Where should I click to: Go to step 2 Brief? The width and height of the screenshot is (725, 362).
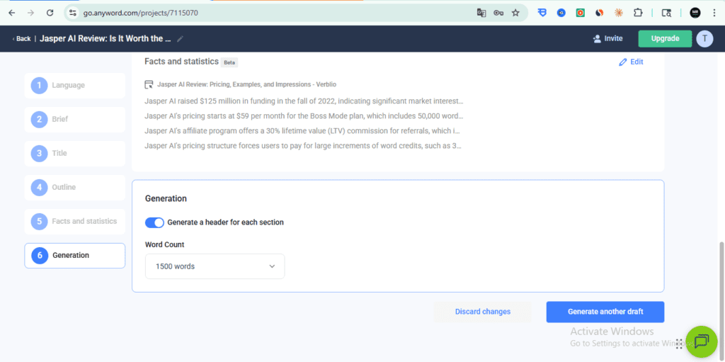click(75, 120)
